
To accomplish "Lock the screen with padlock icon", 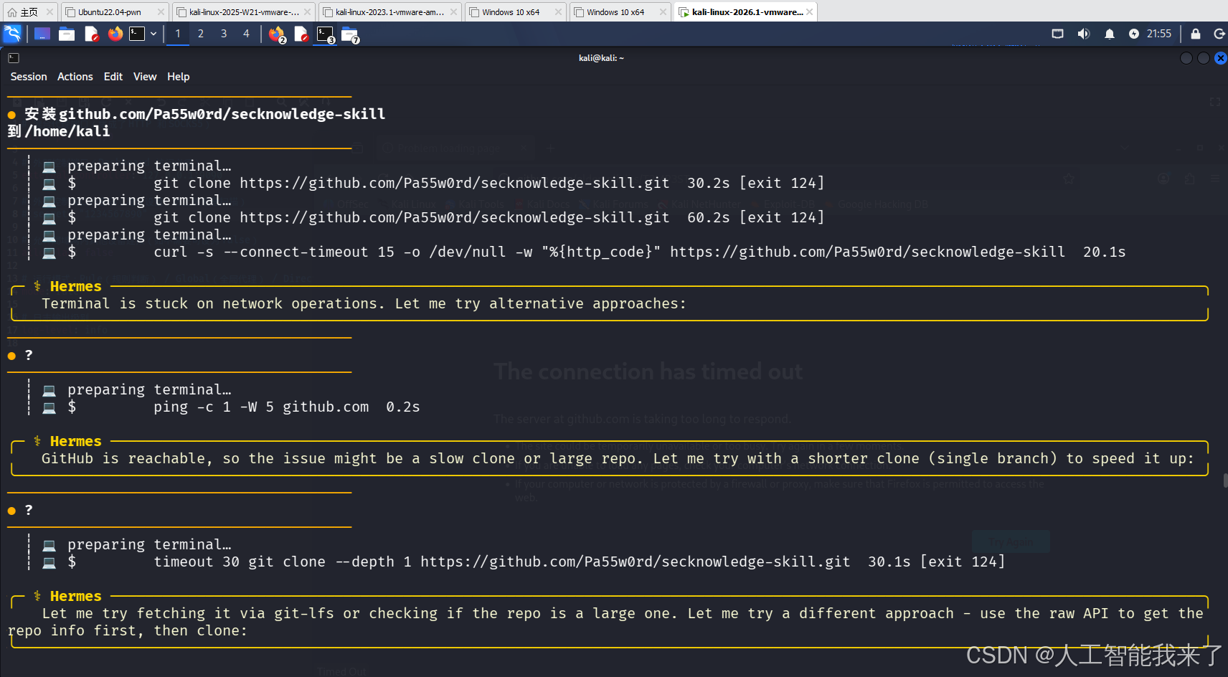I will tap(1196, 34).
